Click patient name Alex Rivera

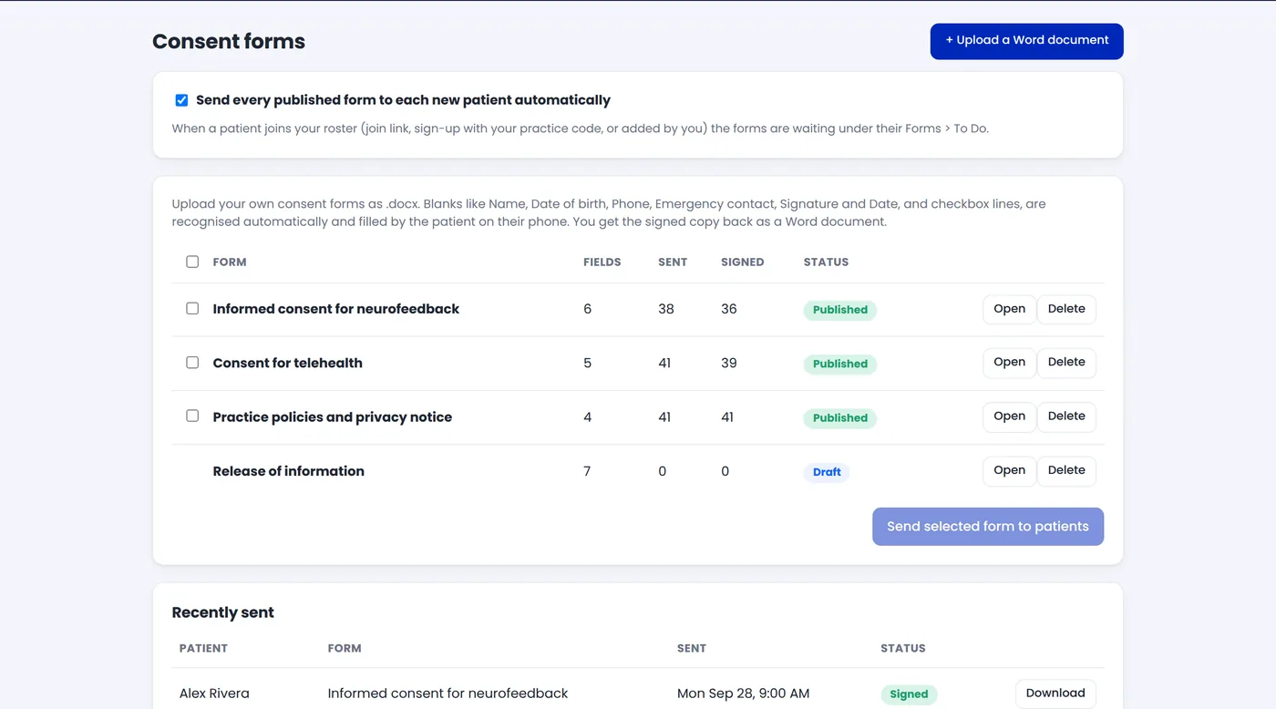214,694
